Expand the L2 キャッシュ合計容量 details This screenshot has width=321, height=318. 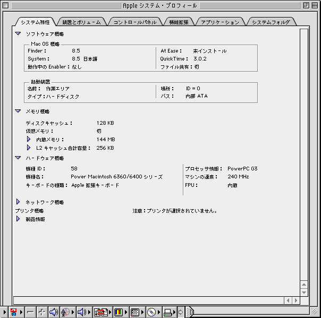point(29,148)
